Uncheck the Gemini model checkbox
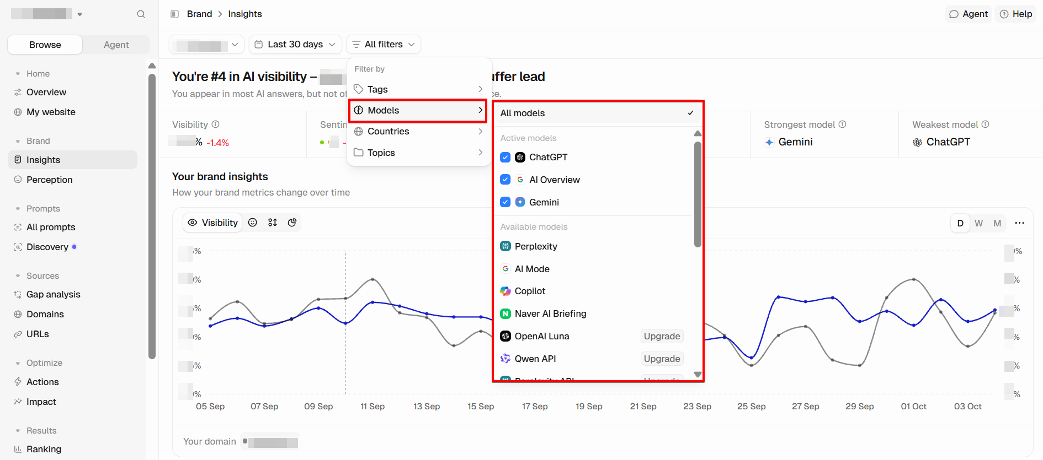 505,202
